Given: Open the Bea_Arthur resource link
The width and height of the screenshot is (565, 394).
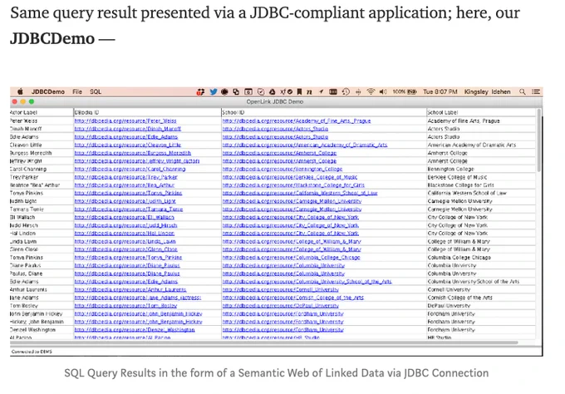Looking at the screenshot, I should point(125,185).
